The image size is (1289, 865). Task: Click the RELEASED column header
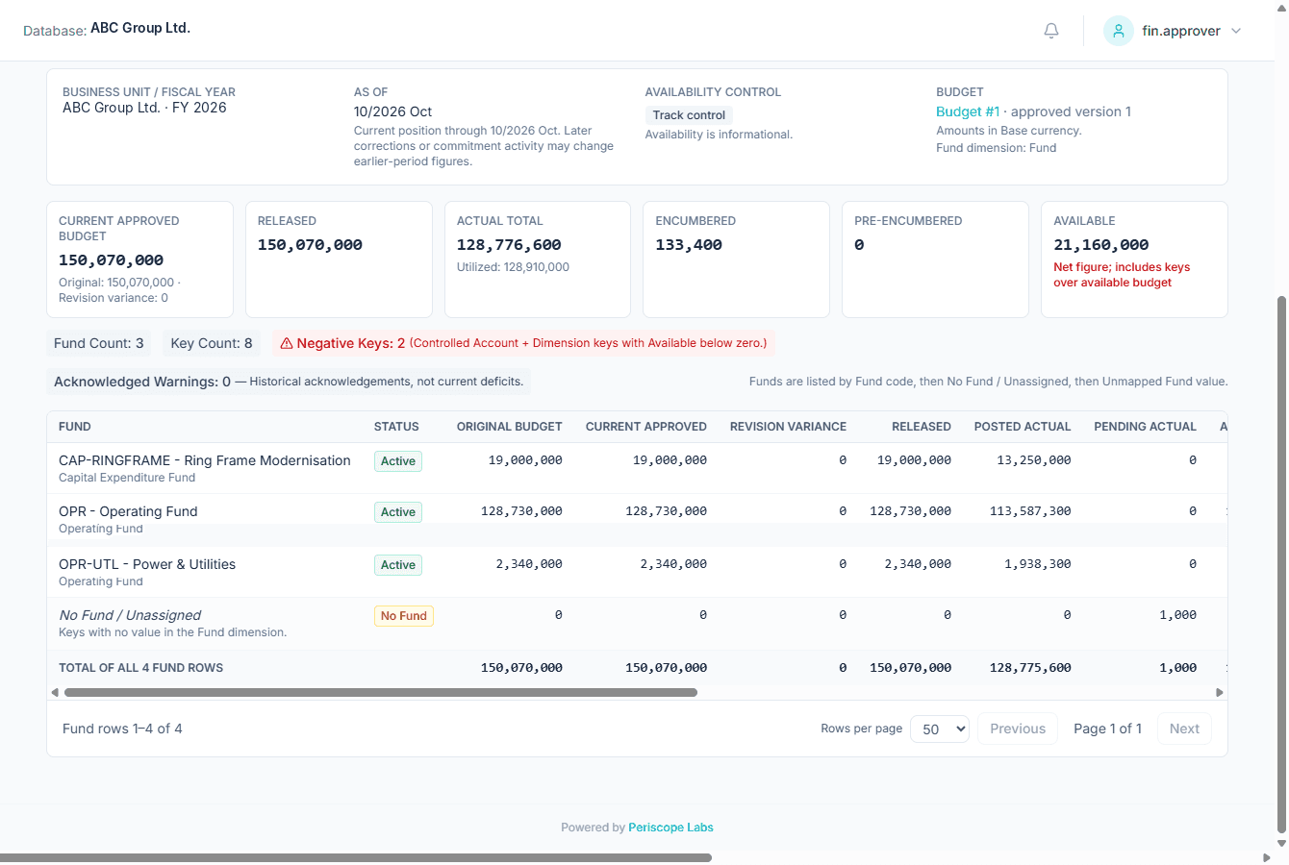coord(922,427)
